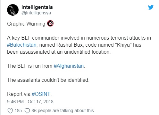The width and height of the screenshot is (159, 115).
Task: Click the 'Graphic Warning' text line
Action: pos(26,24)
